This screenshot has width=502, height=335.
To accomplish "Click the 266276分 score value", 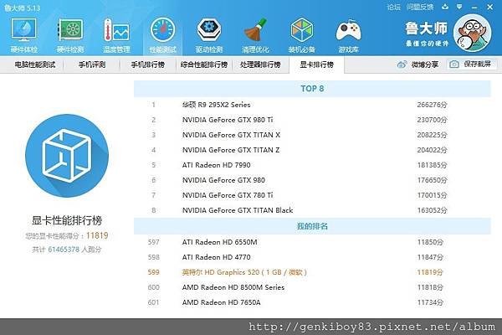I will tap(432, 105).
